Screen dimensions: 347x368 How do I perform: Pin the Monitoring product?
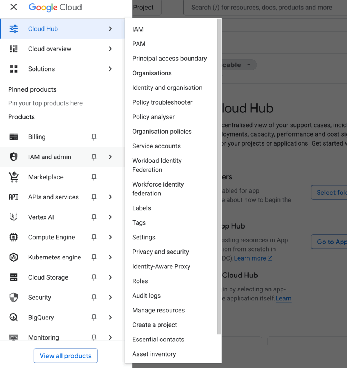click(94, 337)
